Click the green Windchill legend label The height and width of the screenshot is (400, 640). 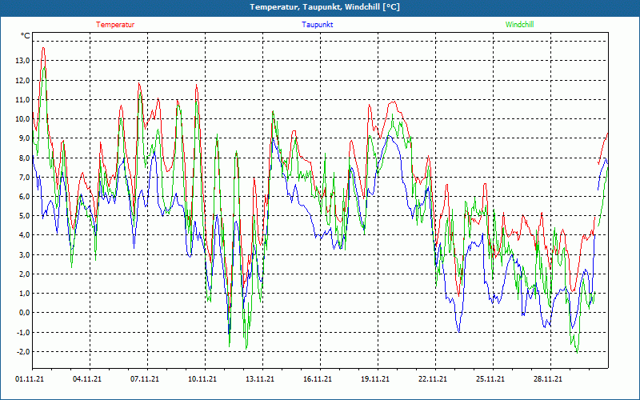pyautogui.click(x=519, y=25)
